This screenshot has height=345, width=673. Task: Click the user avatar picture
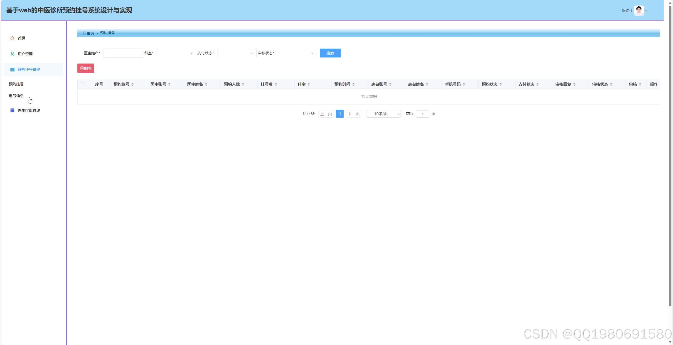(639, 11)
